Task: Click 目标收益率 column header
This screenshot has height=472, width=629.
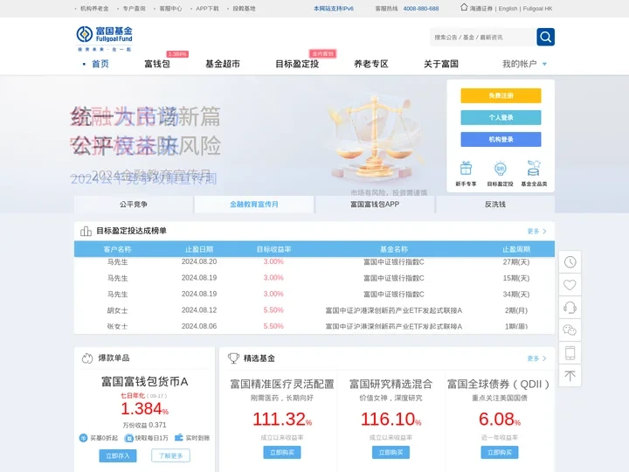Action: pyautogui.click(x=273, y=249)
